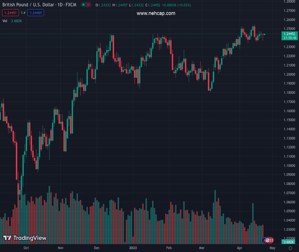The image size is (299, 252).
Task: Click the current price tag 1.24452 on axis
Action: coord(289,34)
